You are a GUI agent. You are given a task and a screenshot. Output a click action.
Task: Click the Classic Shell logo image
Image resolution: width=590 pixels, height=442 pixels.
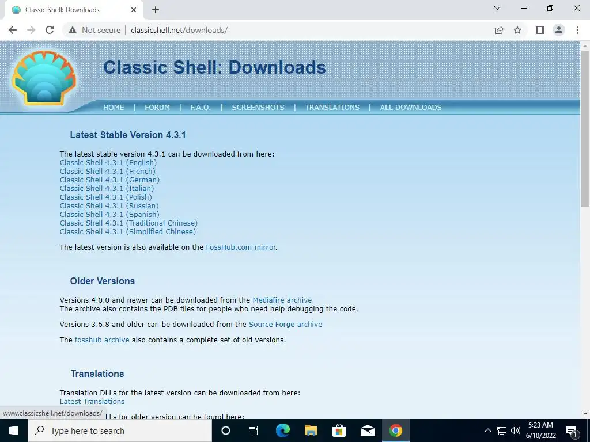point(44,78)
